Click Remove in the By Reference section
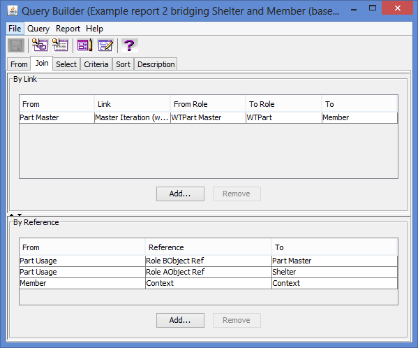The height and width of the screenshot is (348, 418). click(237, 320)
